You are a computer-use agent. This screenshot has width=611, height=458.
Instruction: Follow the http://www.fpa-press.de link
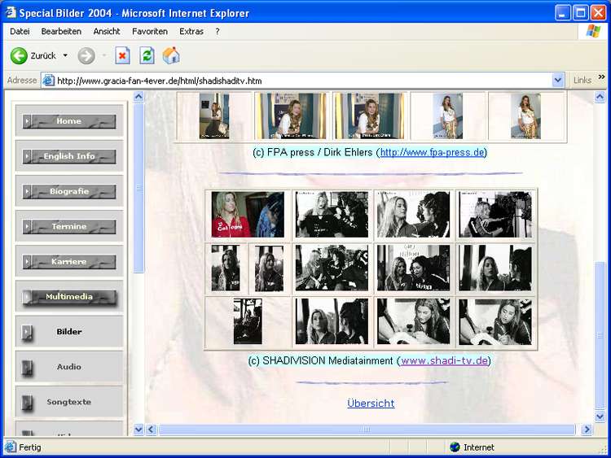(x=432, y=152)
